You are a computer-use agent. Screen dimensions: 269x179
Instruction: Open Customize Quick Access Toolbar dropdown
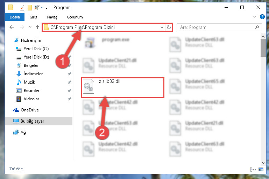coord(47,8)
